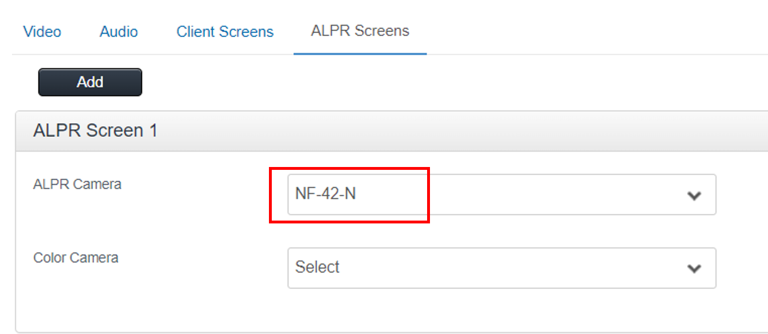Open the ALPR Camera combo box
Image resolution: width=768 pixels, height=334 pixels.
[x=502, y=194]
